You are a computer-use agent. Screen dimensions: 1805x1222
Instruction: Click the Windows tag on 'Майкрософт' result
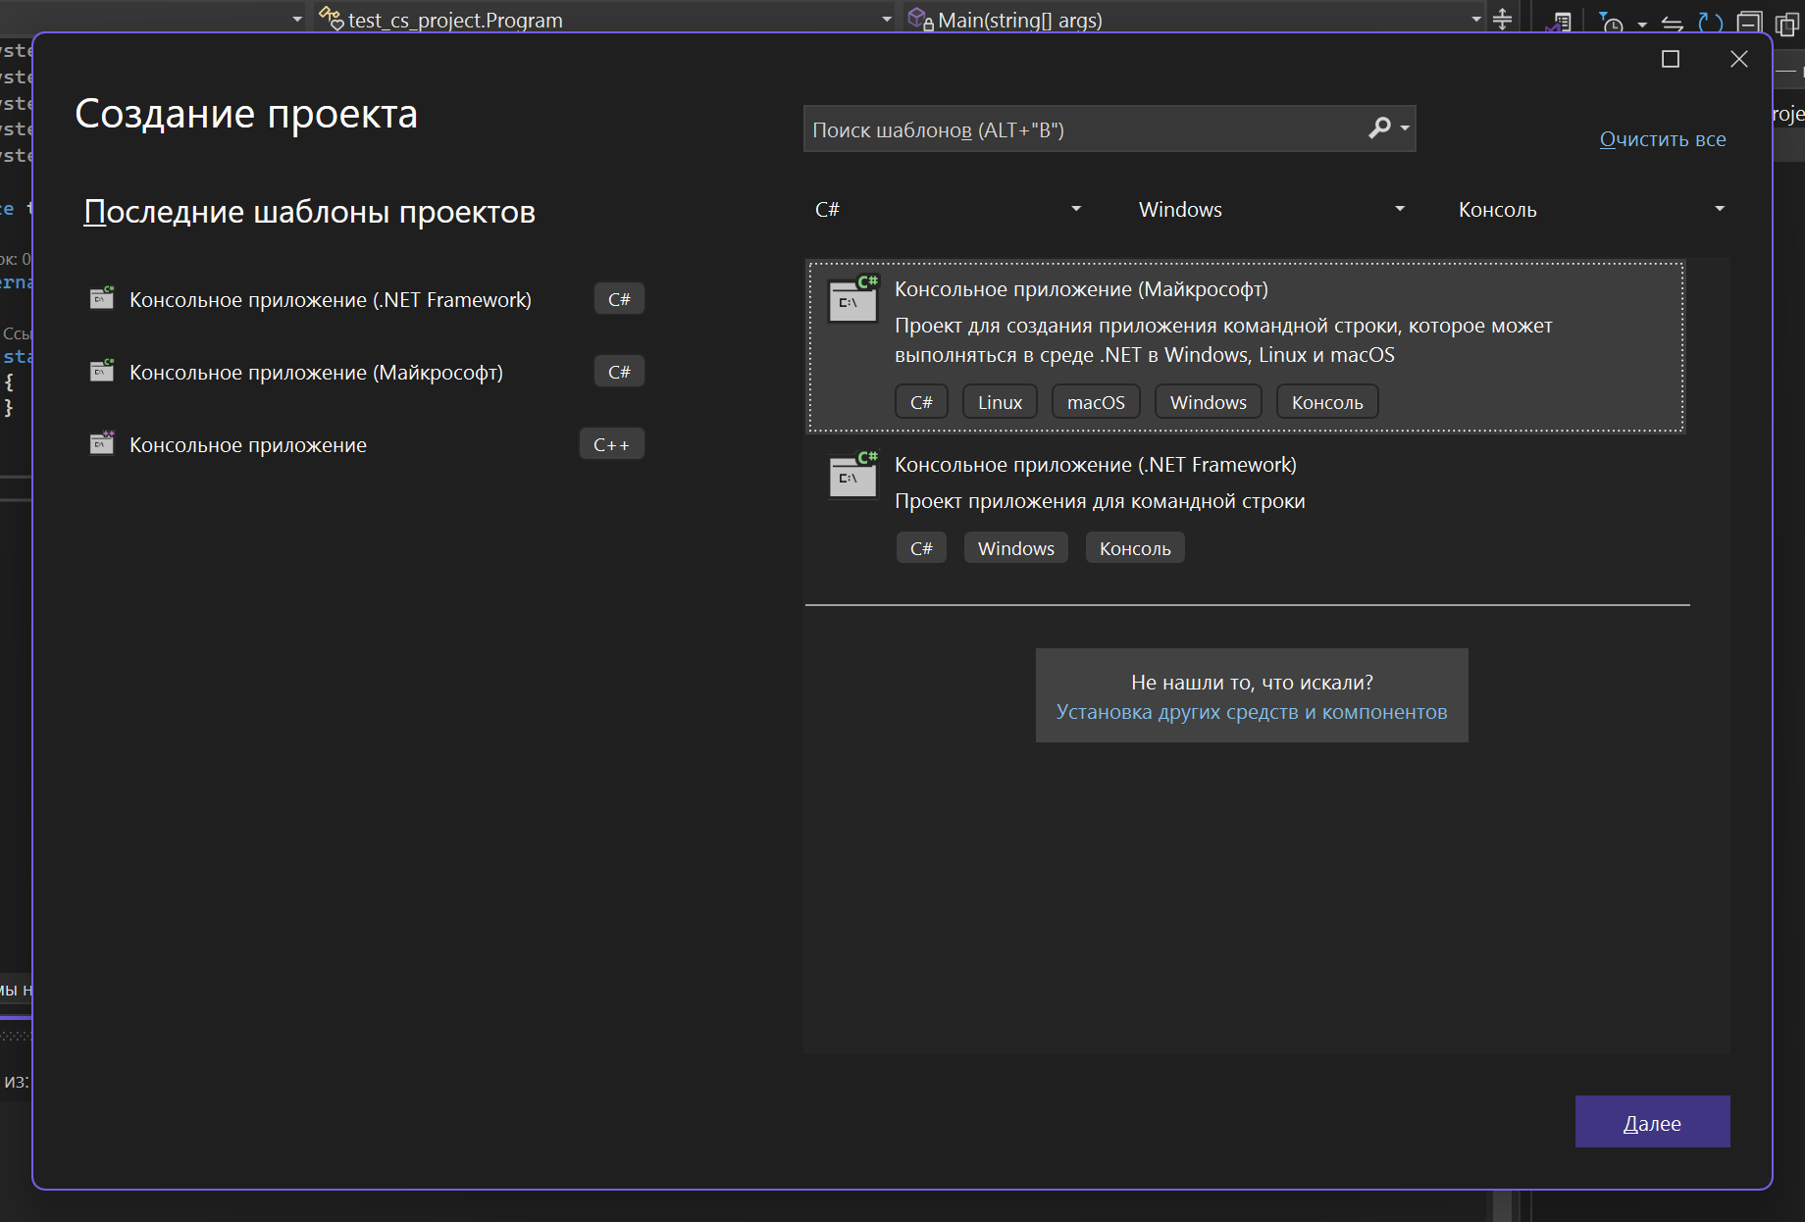click(1208, 402)
